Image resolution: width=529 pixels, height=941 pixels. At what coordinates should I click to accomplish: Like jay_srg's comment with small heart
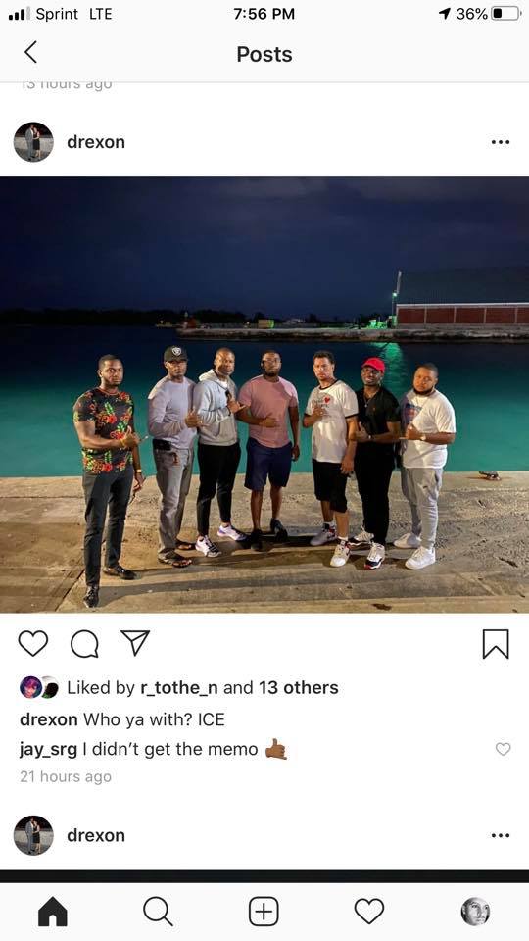point(504,749)
